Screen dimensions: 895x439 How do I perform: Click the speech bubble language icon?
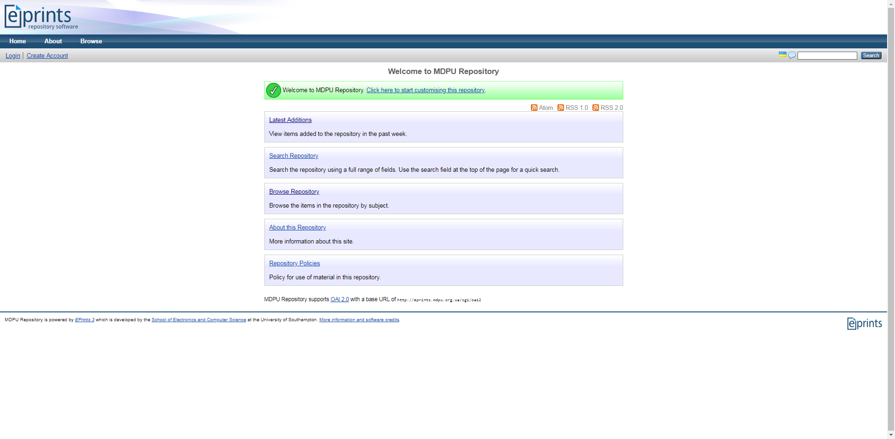click(x=792, y=55)
